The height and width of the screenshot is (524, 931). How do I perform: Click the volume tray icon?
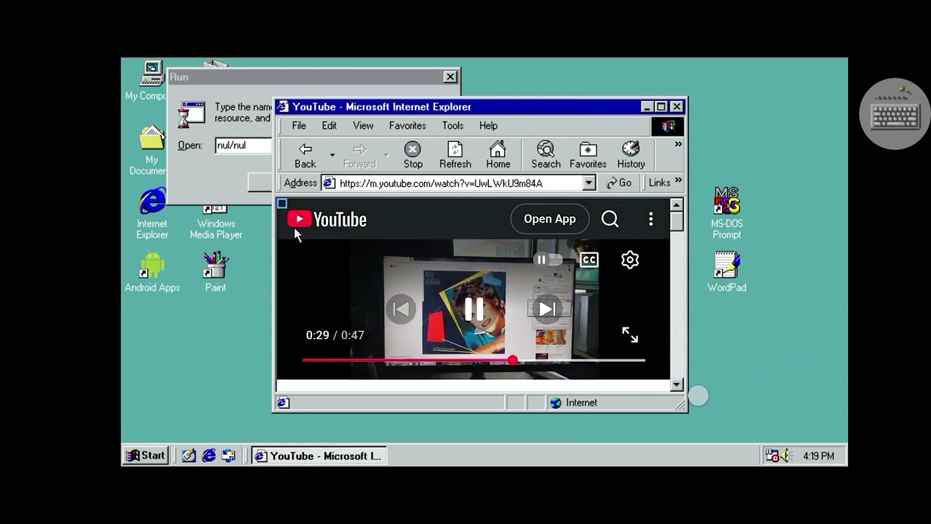tap(787, 456)
